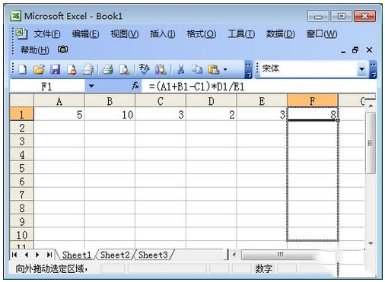This screenshot has height=282, width=385.
Task: Open the 帮助(H) menu
Action: (35, 49)
